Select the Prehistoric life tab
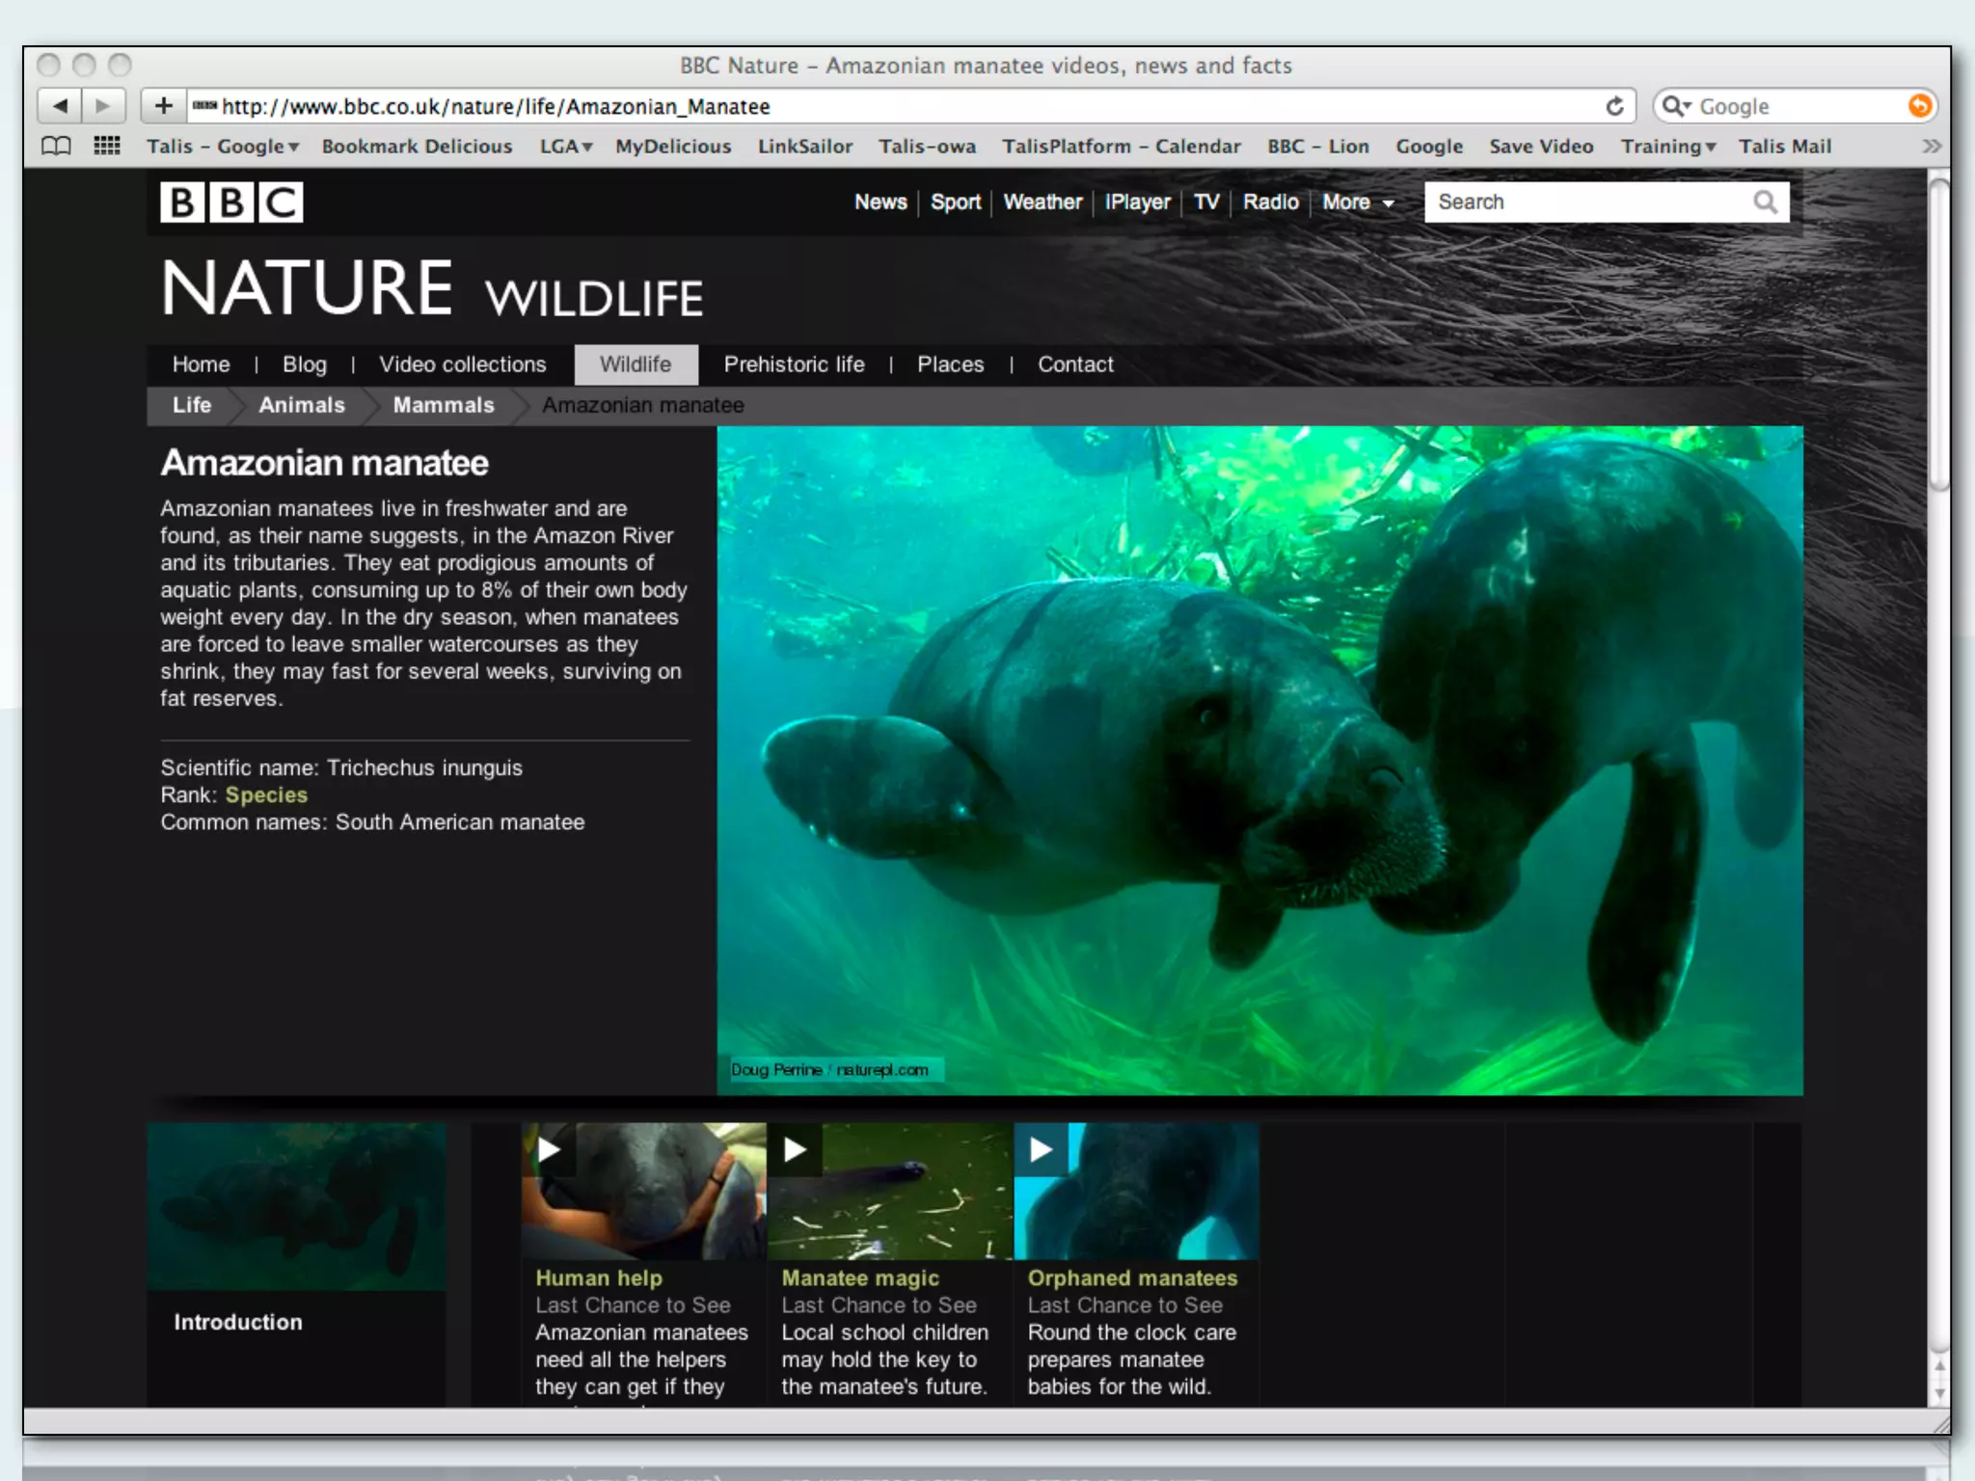Image resolution: width=1975 pixels, height=1481 pixels. point(794,364)
